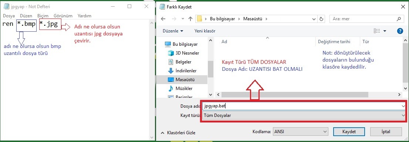Collapse folders with Klasörleri Gizle
This screenshot has width=409, height=142.
click(x=178, y=133)
